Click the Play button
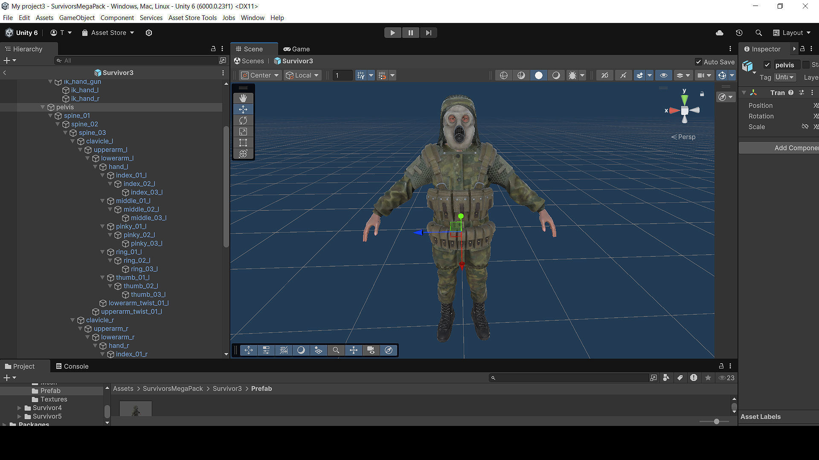This screenshot has width=819, height=460. tap(392, 33)
